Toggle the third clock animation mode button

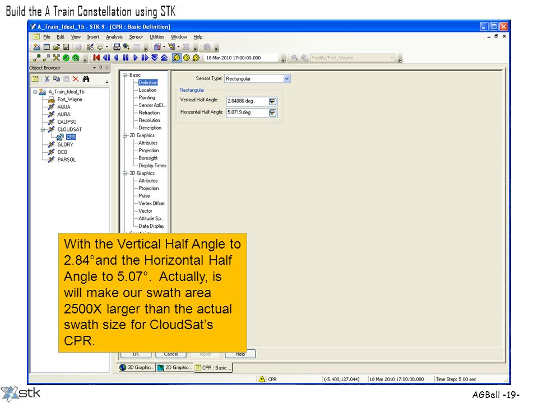click(196, 58)
